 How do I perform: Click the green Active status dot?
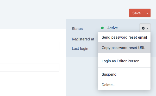click(x=102, y=28)
